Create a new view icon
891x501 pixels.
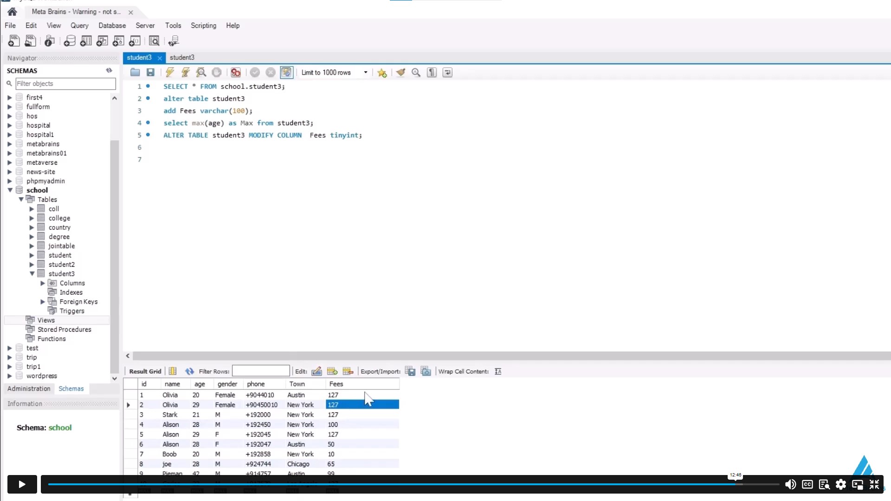[x=102, y=41]
